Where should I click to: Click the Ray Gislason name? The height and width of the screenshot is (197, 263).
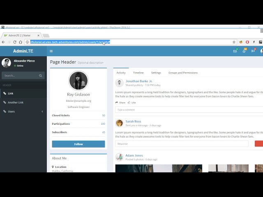[x=78, y=94]
